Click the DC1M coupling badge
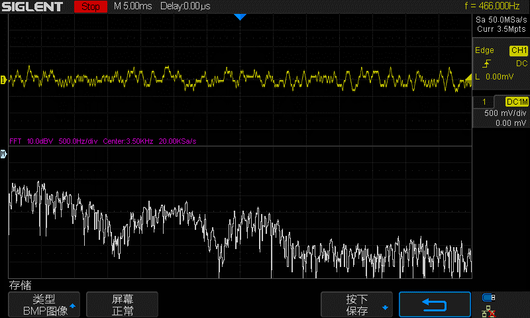The height and width of the screenshot is (318, 530). tap(516, 101)
